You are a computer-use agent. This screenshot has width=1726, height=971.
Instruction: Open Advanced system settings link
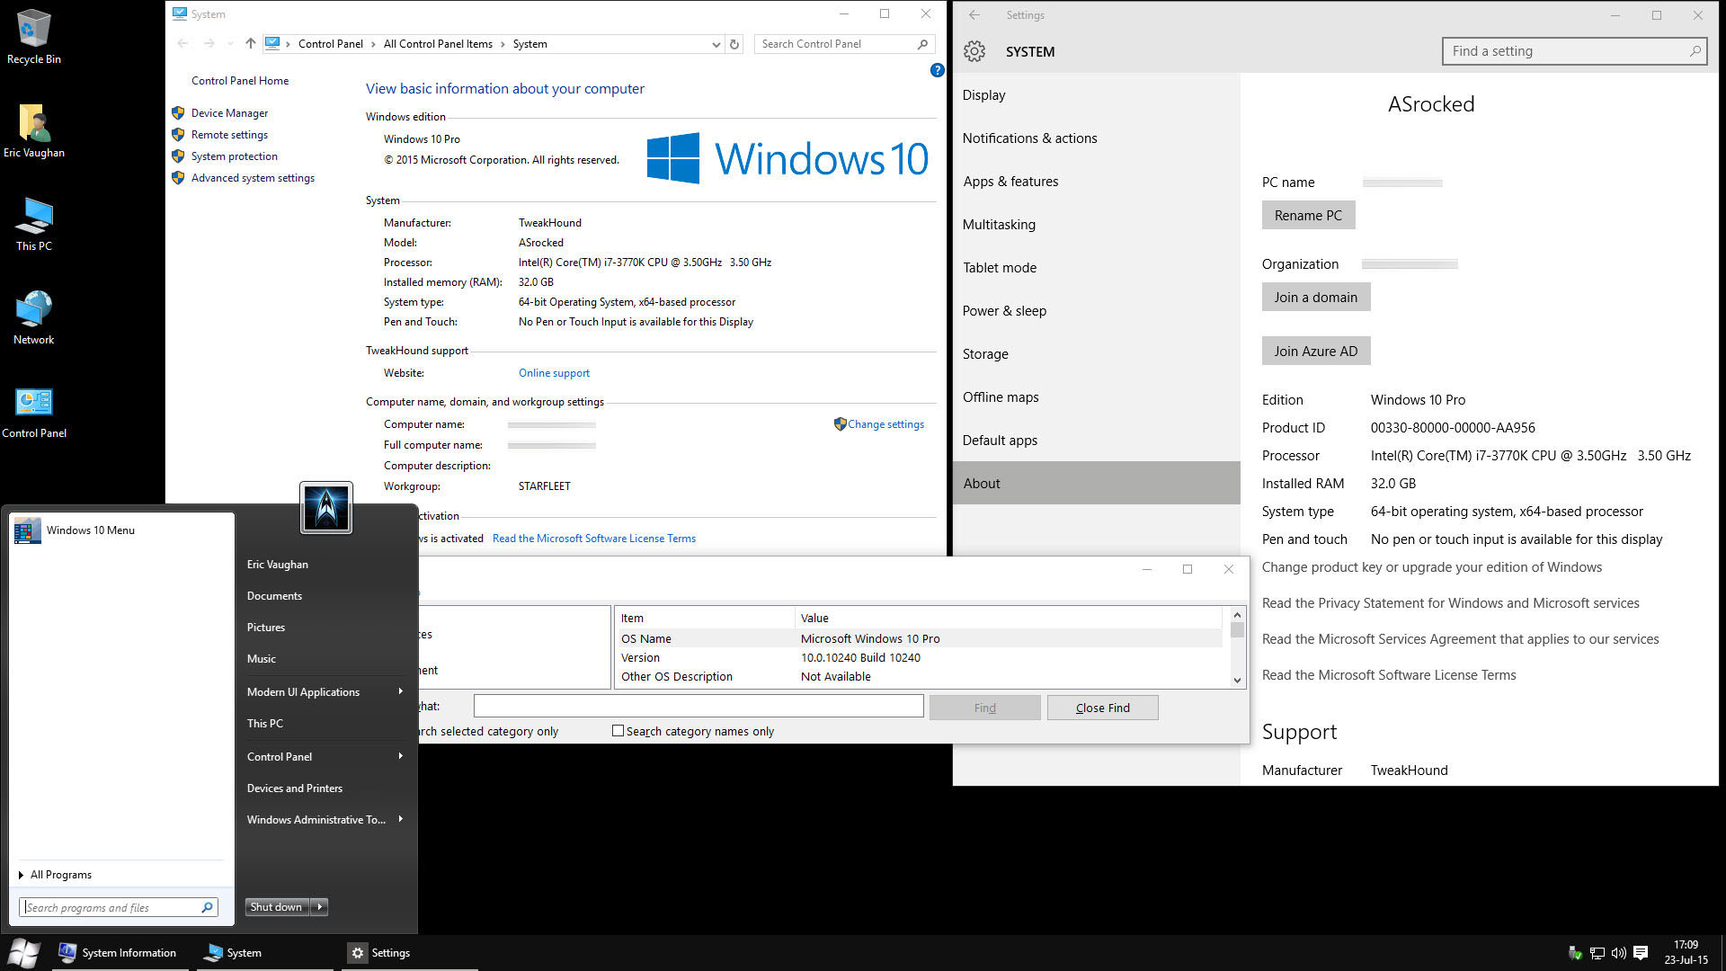click(253, 178)
